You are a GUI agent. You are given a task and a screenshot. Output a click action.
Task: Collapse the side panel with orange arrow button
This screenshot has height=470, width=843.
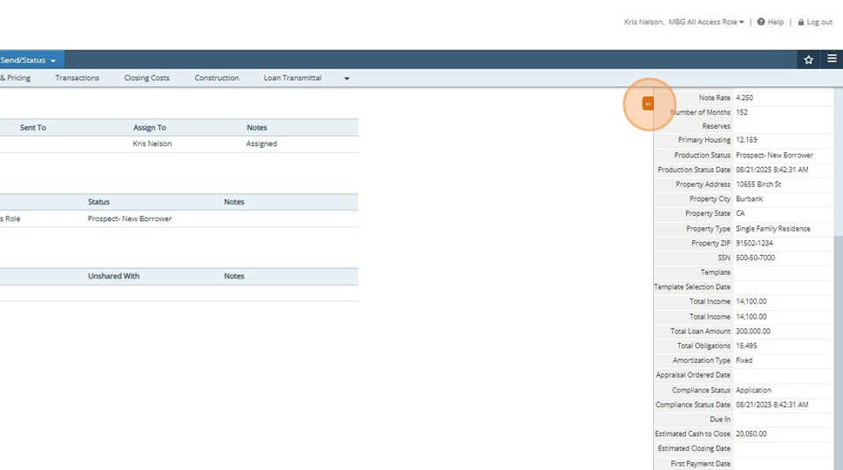(x=648, y=104)
